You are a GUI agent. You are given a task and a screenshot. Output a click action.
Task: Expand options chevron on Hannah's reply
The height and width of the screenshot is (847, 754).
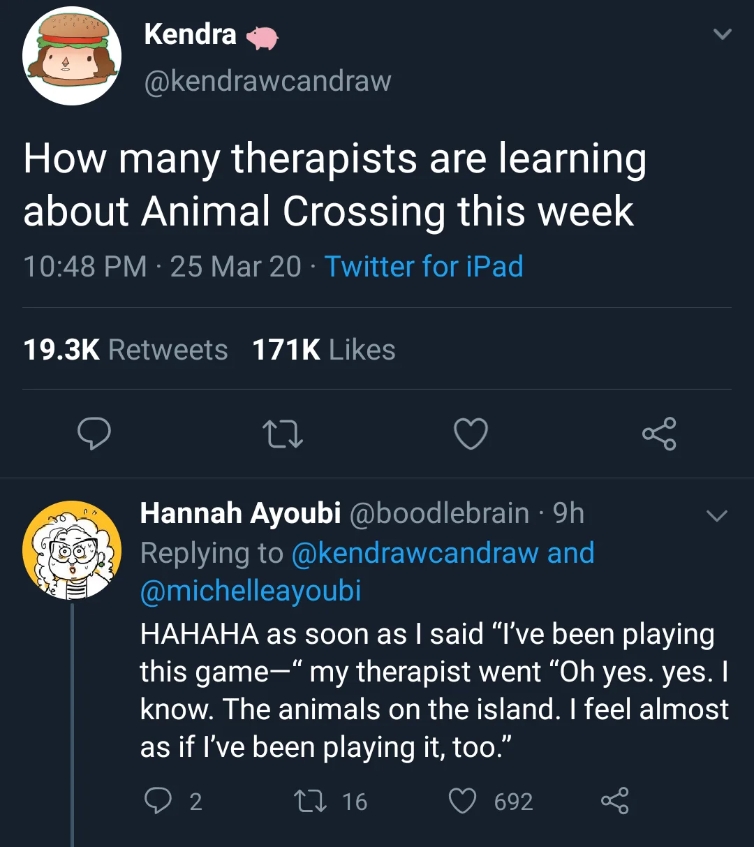click(x=717, y=516)
